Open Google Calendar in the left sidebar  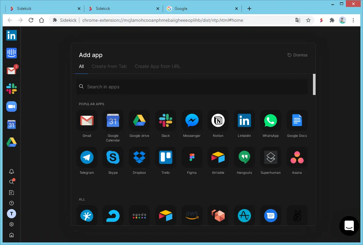(11, 124)
